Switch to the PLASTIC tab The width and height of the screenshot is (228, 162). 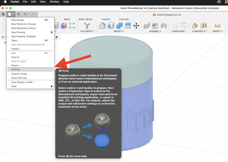click(x=106, y=19)
